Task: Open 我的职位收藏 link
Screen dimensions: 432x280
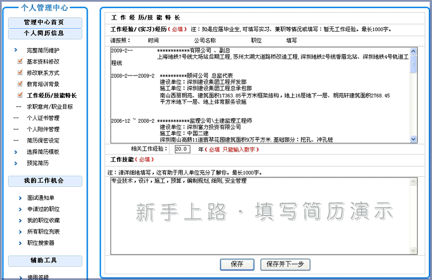Action: pos(44,221)
